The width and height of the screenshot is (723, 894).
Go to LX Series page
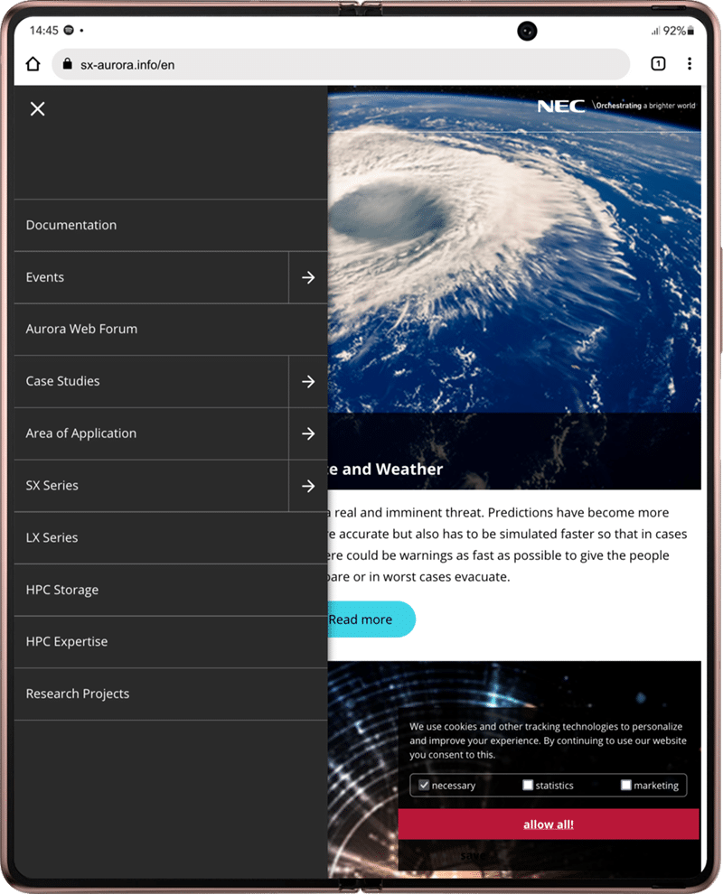point(171,538)
